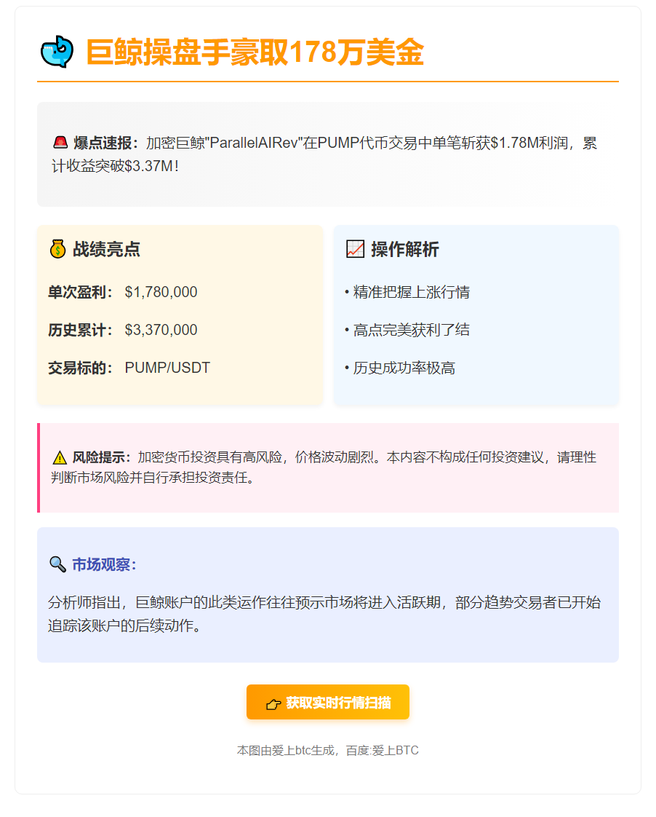
Task: Click the 爆点速报 bold label
Action: [x=106, y=143]
